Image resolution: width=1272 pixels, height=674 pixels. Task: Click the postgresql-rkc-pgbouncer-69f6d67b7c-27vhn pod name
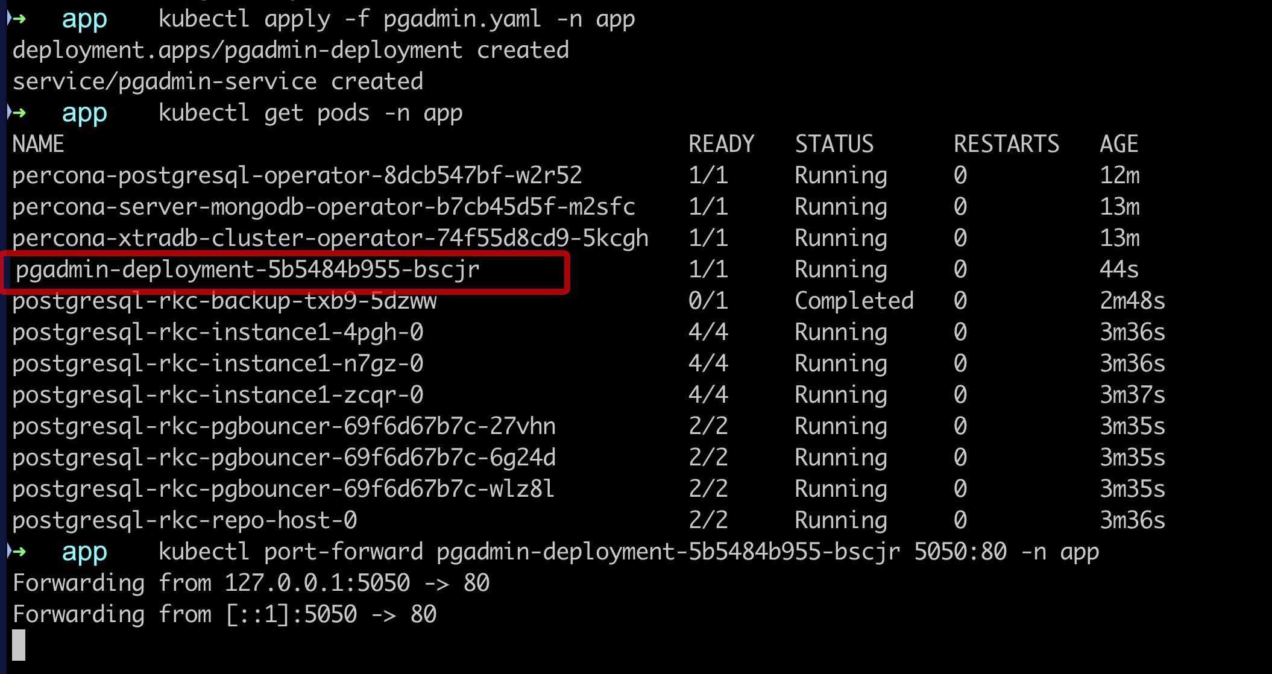283,426
